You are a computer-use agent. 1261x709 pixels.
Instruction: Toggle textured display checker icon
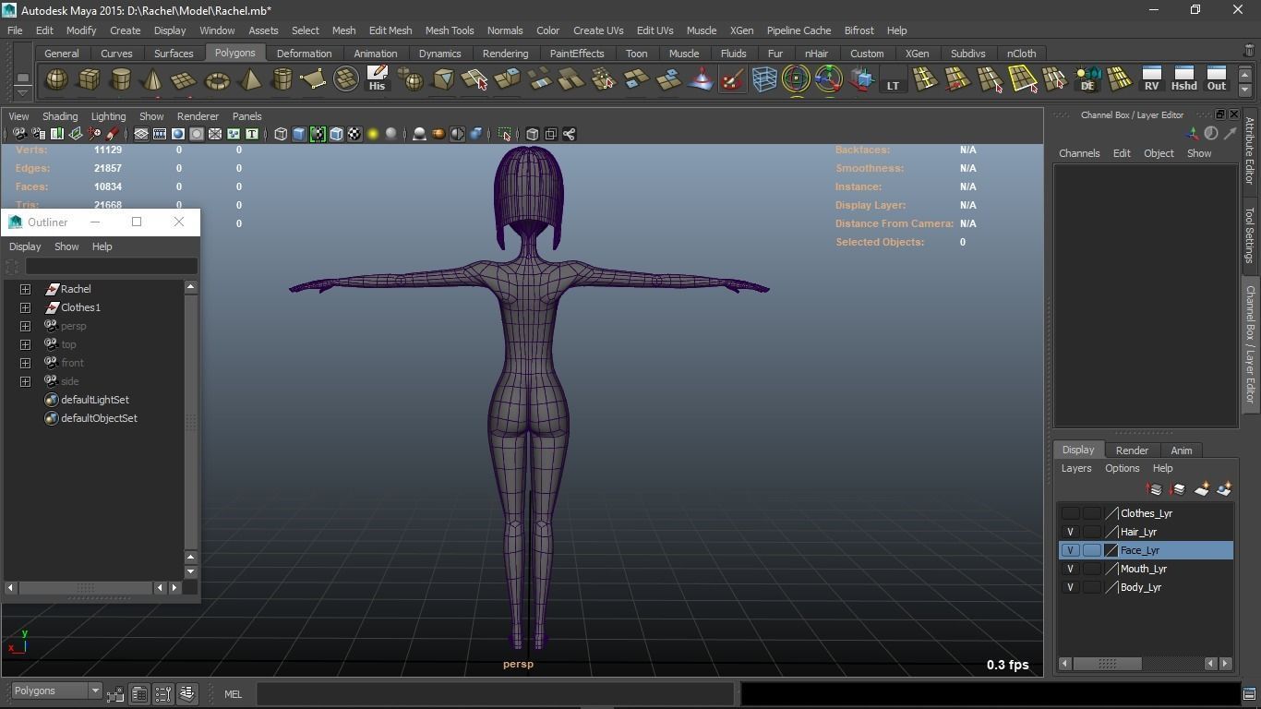(354, 134)
